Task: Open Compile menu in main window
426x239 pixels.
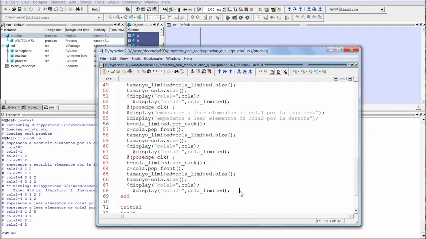Action: [40, 2]
